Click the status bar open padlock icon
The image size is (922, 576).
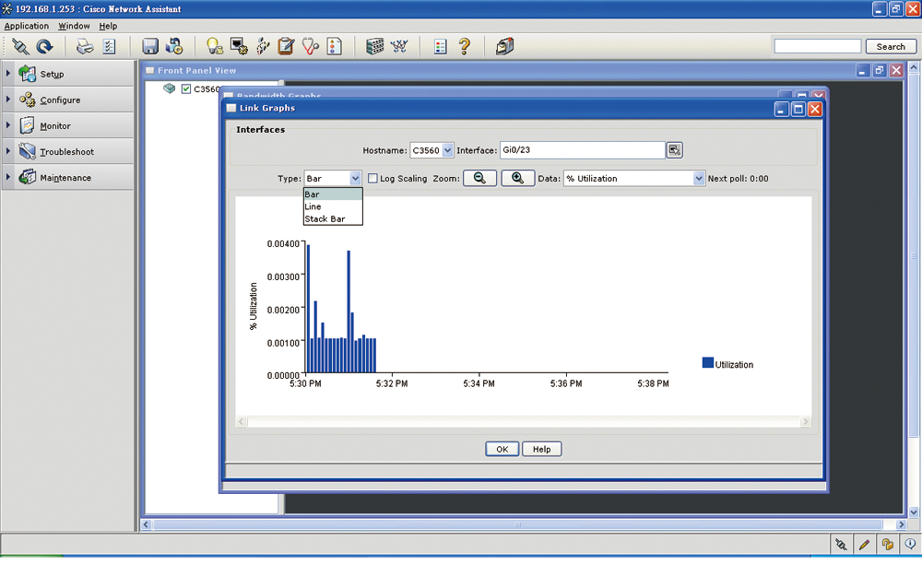[887, 545]
